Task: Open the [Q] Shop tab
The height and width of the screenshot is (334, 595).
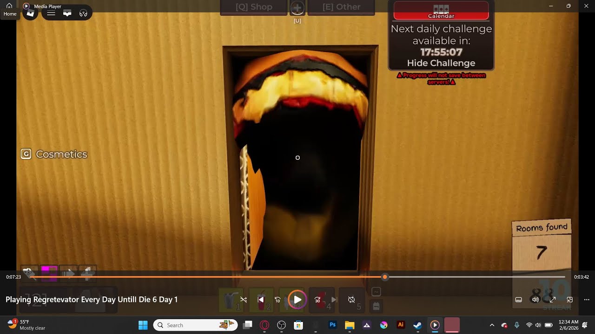Action: [x=253, y=7]
